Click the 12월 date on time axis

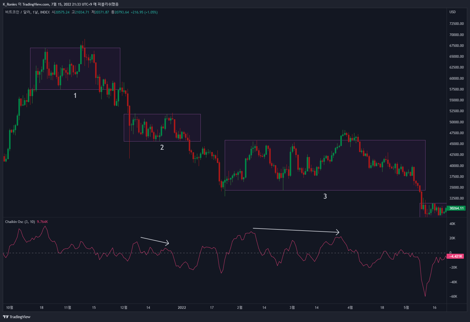124,308
